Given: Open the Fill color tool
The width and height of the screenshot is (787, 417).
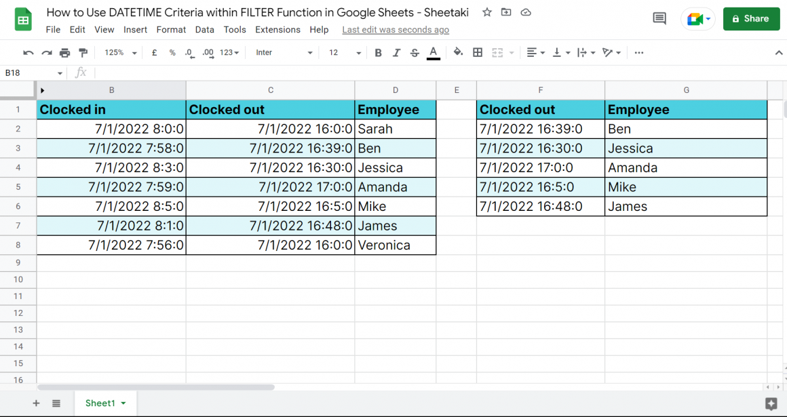Looking at the screenshot, I should [458, 52].
